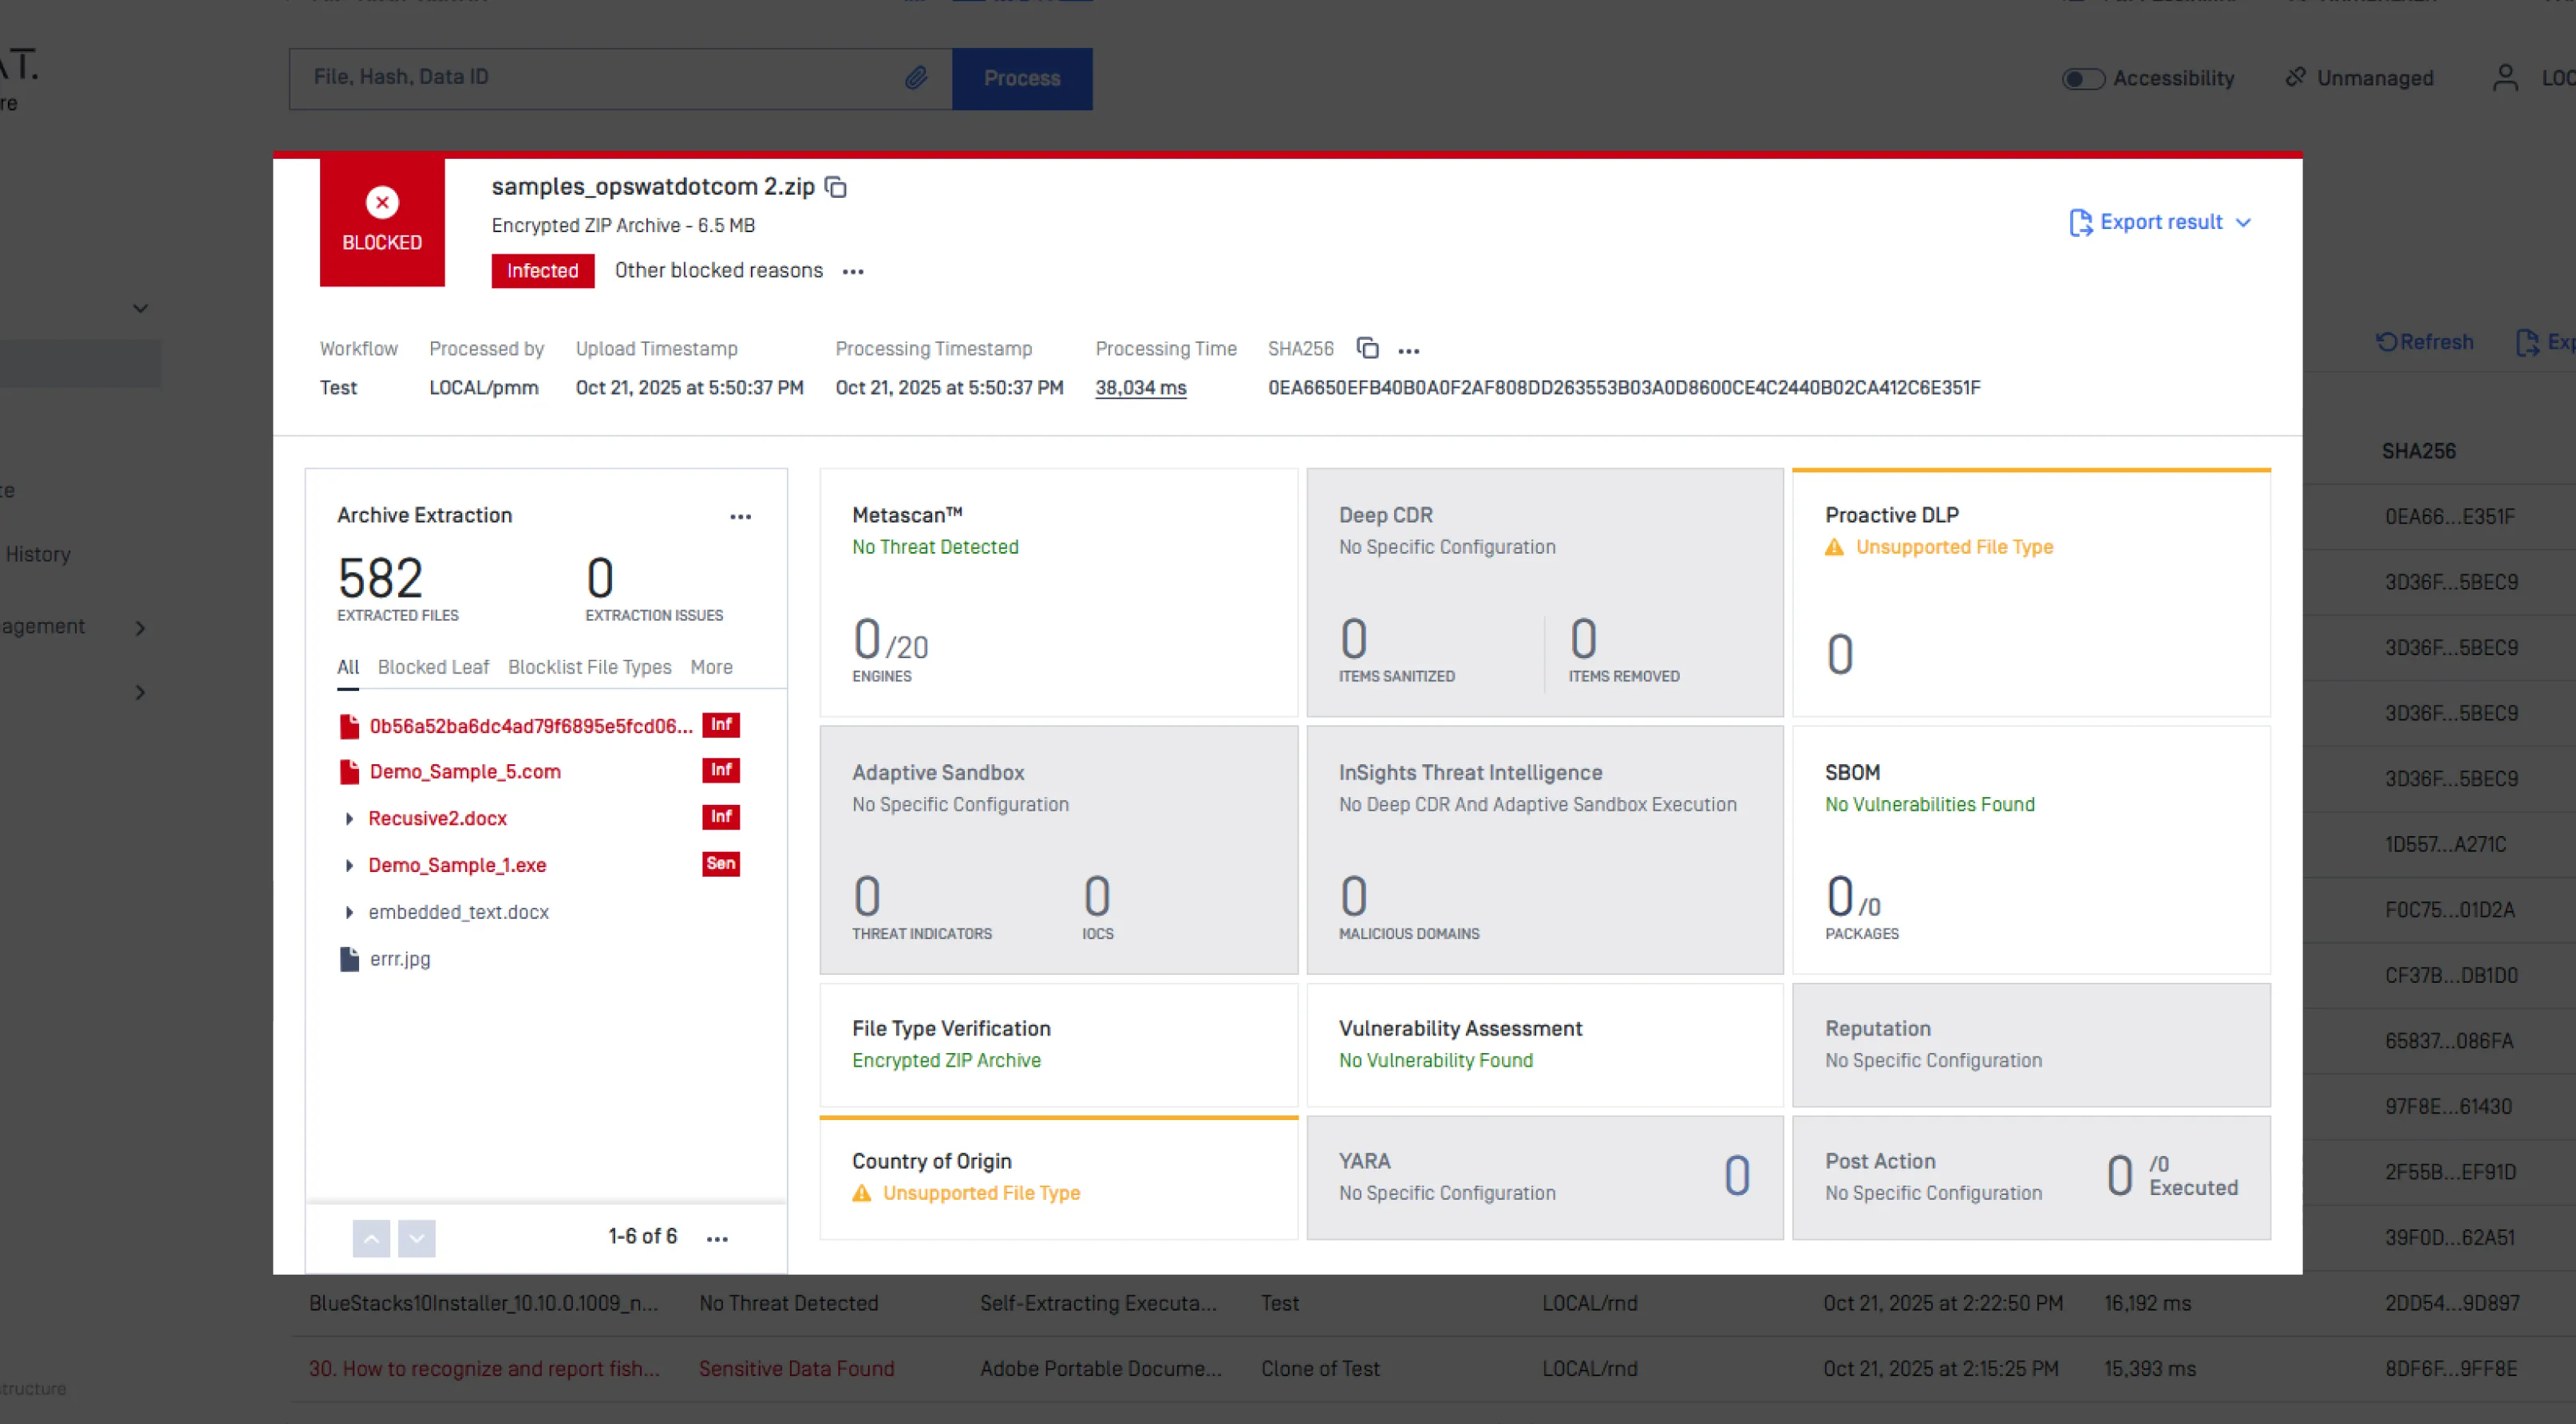Copy the SHA256 hash value
Viewport: 2576px width, 1424px height.
pos(1367,348)
